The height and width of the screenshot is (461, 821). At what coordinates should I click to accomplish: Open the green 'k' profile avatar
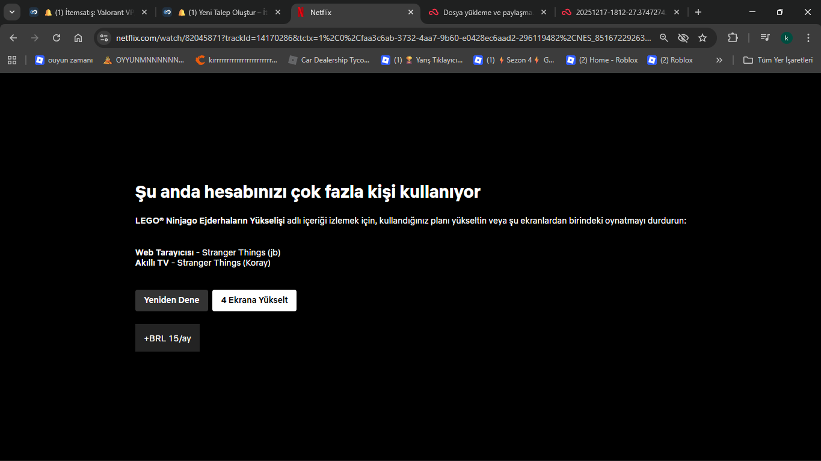786,38
